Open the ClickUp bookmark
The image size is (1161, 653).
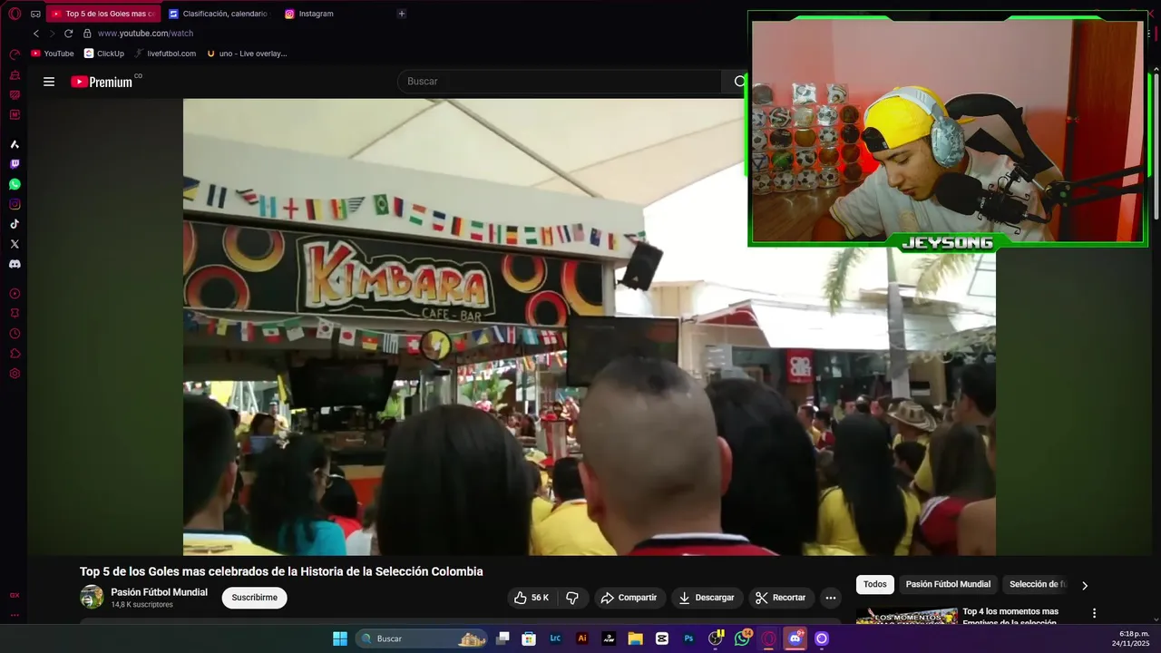(104, 54)
